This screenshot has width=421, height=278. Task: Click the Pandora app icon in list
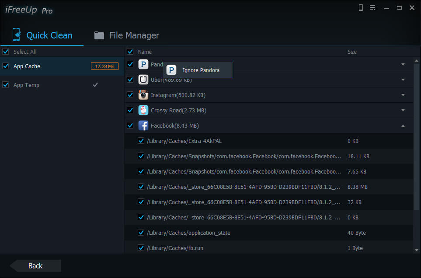[143, 64]
